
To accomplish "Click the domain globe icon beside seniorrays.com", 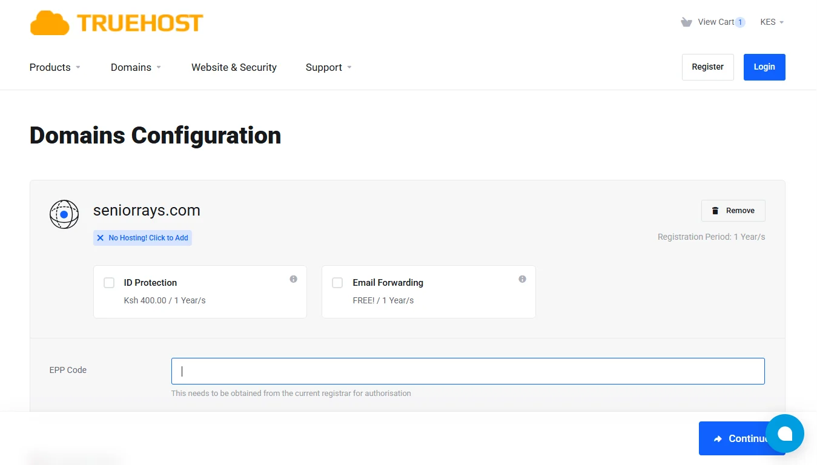I will (64, 214).
